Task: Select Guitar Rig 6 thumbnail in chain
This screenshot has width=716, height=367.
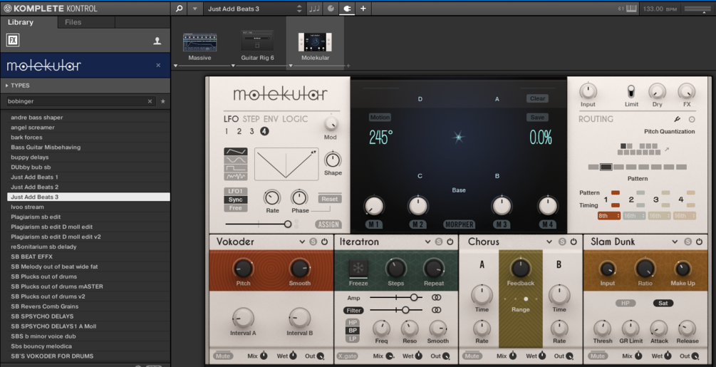Action: 257,41
